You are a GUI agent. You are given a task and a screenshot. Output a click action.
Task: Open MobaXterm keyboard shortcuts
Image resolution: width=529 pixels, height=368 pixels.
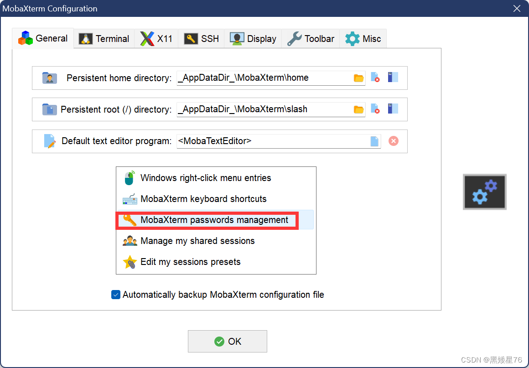(x=215, y=199)
